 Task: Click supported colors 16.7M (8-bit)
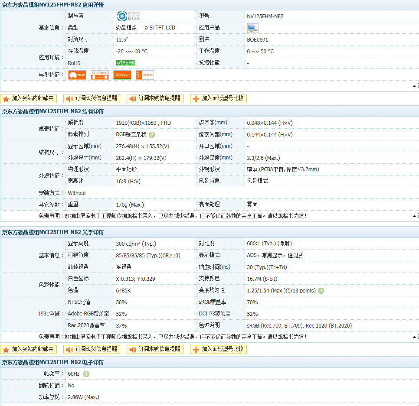pyautogui.click(x=262, y=279)
